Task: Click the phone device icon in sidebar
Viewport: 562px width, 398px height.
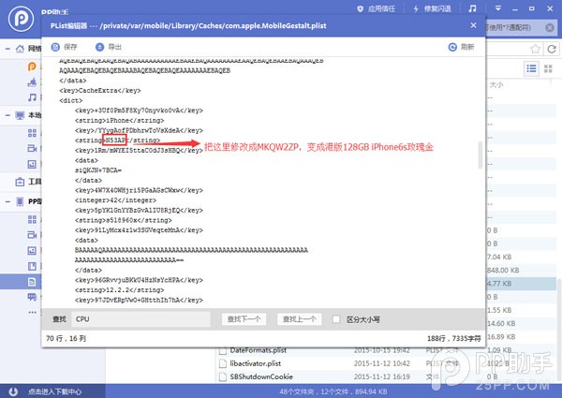Action: pyautogui.click(x=20, y=201)
